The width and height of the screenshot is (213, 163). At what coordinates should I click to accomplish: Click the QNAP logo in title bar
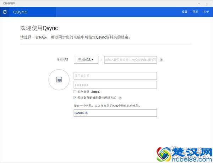9,4
